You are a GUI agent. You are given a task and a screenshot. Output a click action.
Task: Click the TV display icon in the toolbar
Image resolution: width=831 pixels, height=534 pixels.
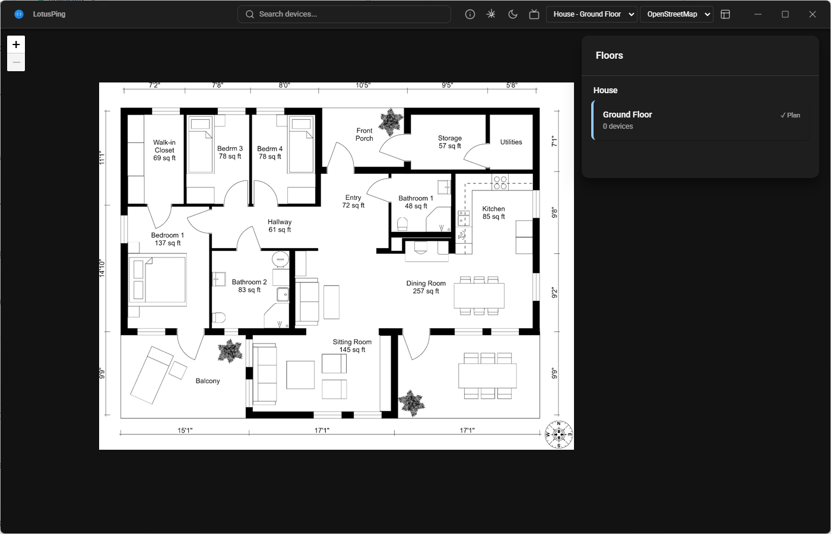click(x=534, y=14)
